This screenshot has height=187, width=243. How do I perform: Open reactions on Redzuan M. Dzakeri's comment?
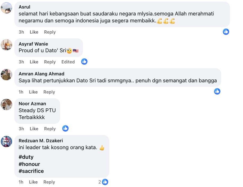pos(103,182)
